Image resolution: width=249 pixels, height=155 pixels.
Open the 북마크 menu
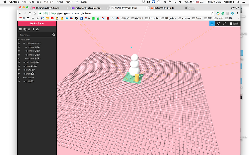[59, 2]
